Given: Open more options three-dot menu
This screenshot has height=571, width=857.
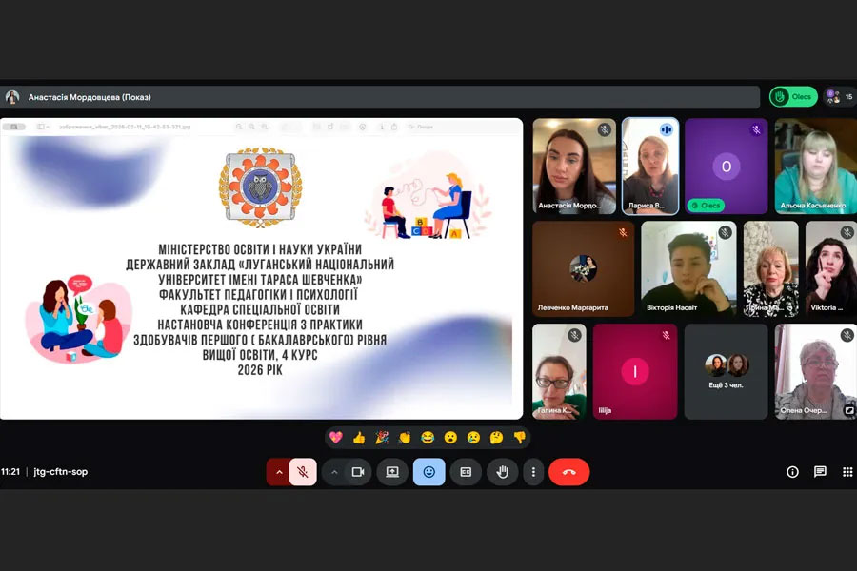Looking at the screenshot, I should [533, 472].
